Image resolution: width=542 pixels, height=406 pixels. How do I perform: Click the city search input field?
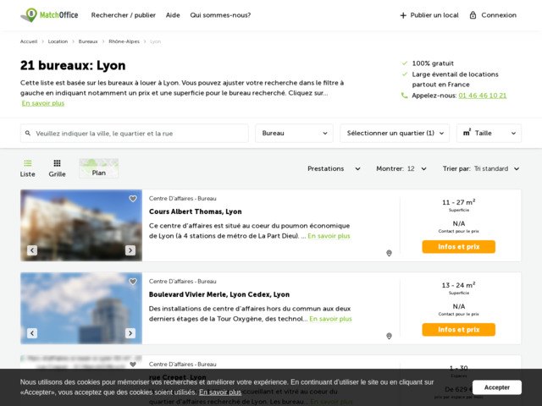pyautogui.click(x=135, y=134)
